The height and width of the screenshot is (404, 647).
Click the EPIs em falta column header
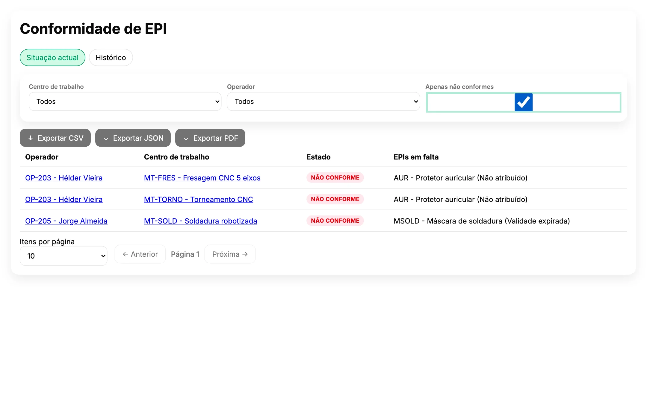[416, 157]
